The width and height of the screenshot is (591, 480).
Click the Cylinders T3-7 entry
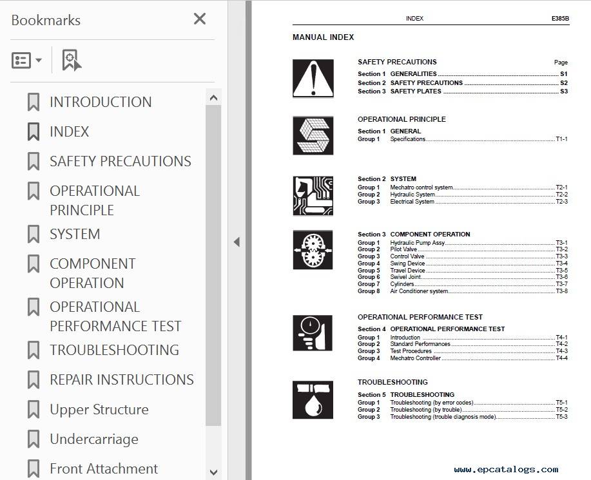[x=463, y=284]
